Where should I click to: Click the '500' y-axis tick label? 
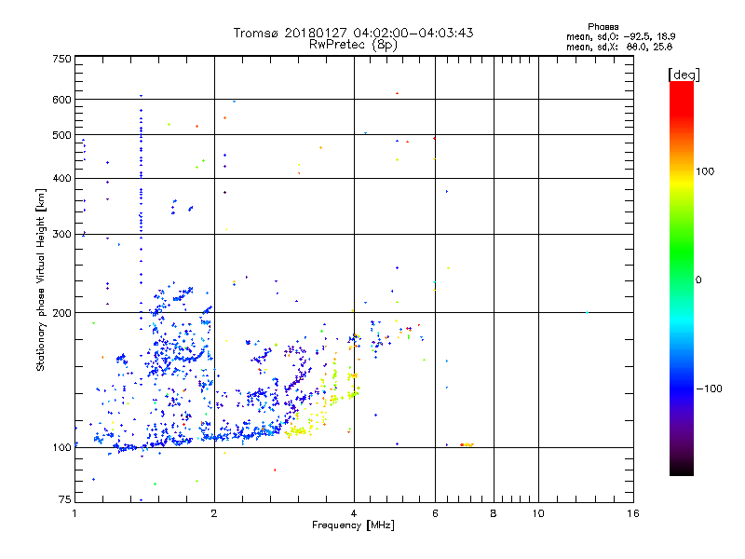coord(61,135)
